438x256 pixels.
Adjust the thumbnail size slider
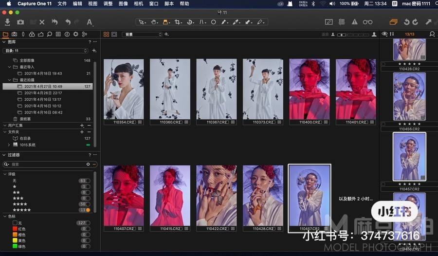353,35
